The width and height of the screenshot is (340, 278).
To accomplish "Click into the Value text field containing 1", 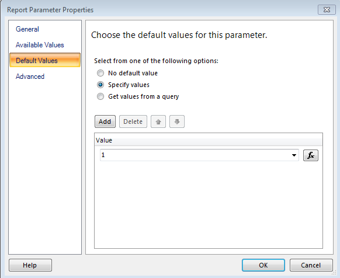I will pos(195,155).
